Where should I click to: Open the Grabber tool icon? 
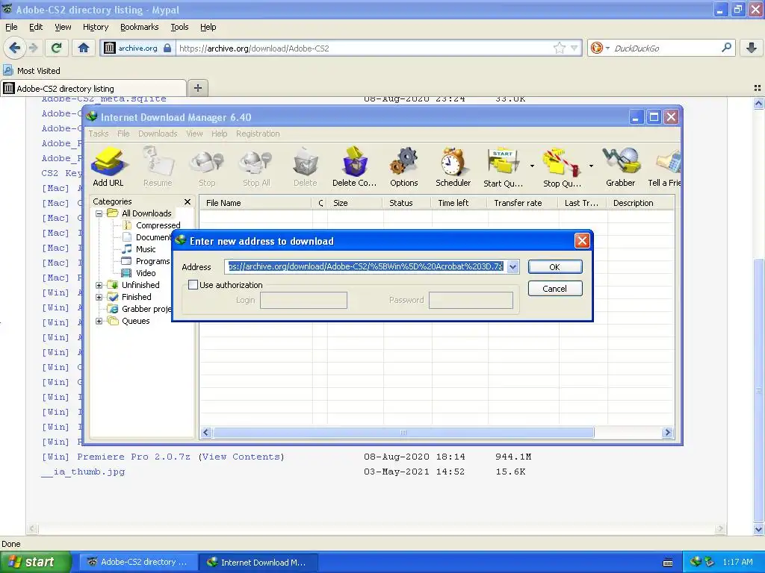(621, 167)
